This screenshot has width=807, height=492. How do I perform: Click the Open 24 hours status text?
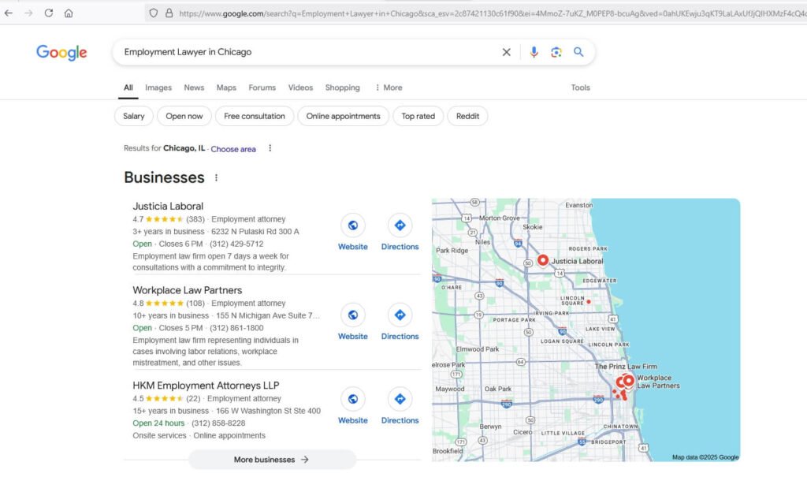point(158,423)
